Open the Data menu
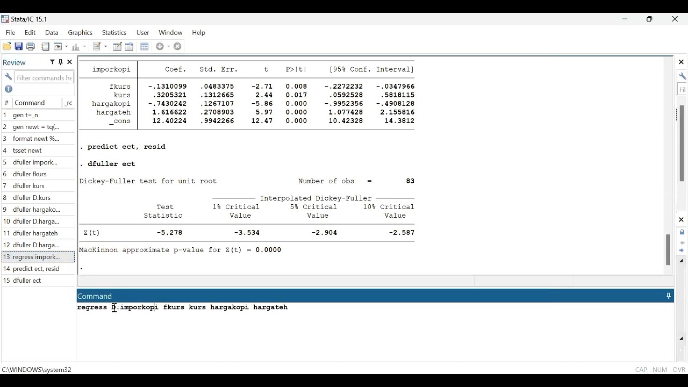688x387 pixels. point(52,33)
